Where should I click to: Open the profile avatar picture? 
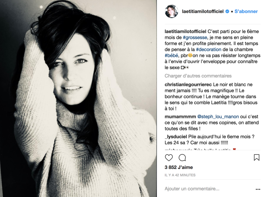click(x=171, y=11)
